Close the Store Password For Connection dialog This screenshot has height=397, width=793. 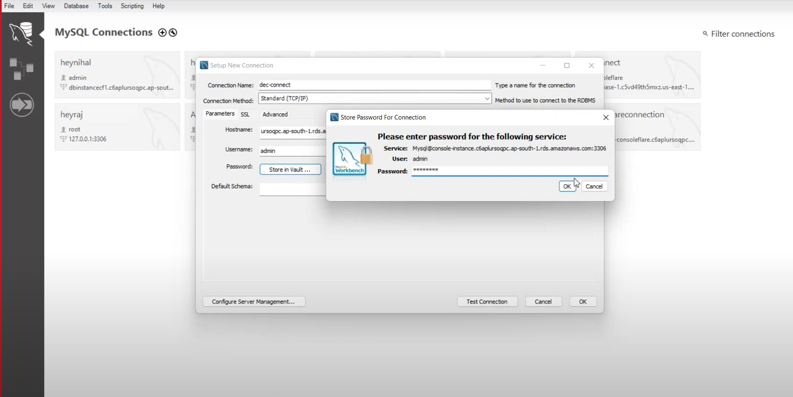point(606,118)
